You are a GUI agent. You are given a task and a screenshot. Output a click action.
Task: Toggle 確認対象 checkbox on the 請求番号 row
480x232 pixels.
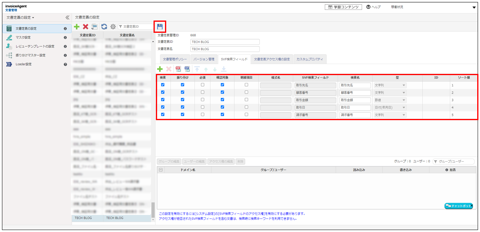pyautogui.click(x=223, y=115)
